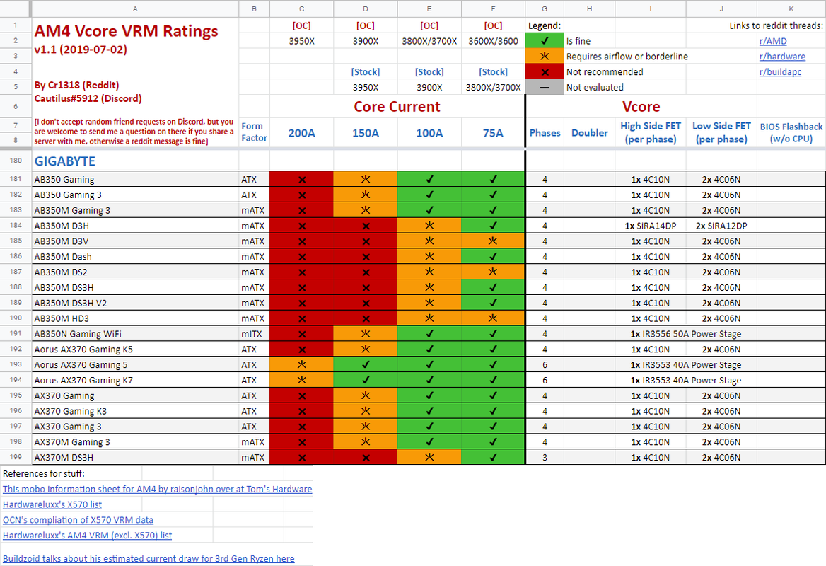Open Hardwareluxx's AM4 VRM excl. X570 list link
This screenshot has width=826, height=566.
(88, 535)
